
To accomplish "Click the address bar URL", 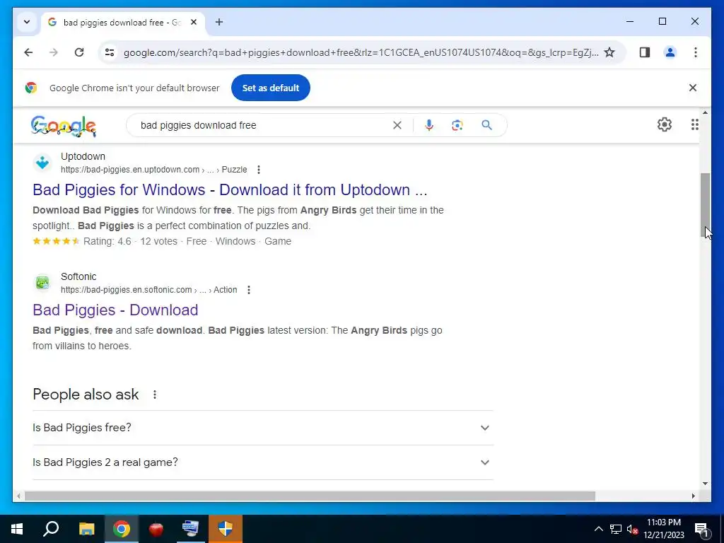I will 361,52.
